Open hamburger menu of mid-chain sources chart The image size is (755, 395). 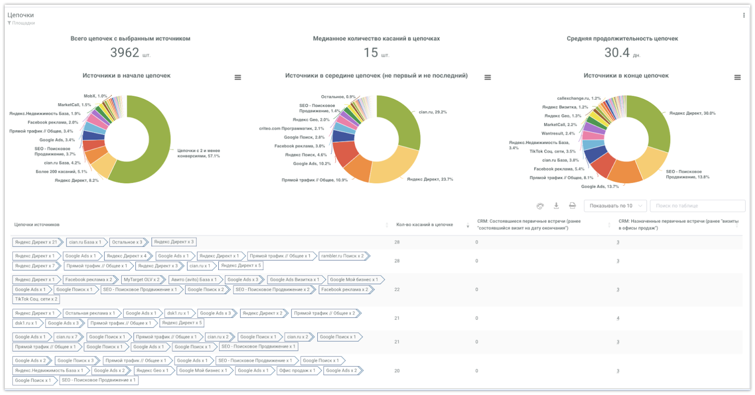488,77
